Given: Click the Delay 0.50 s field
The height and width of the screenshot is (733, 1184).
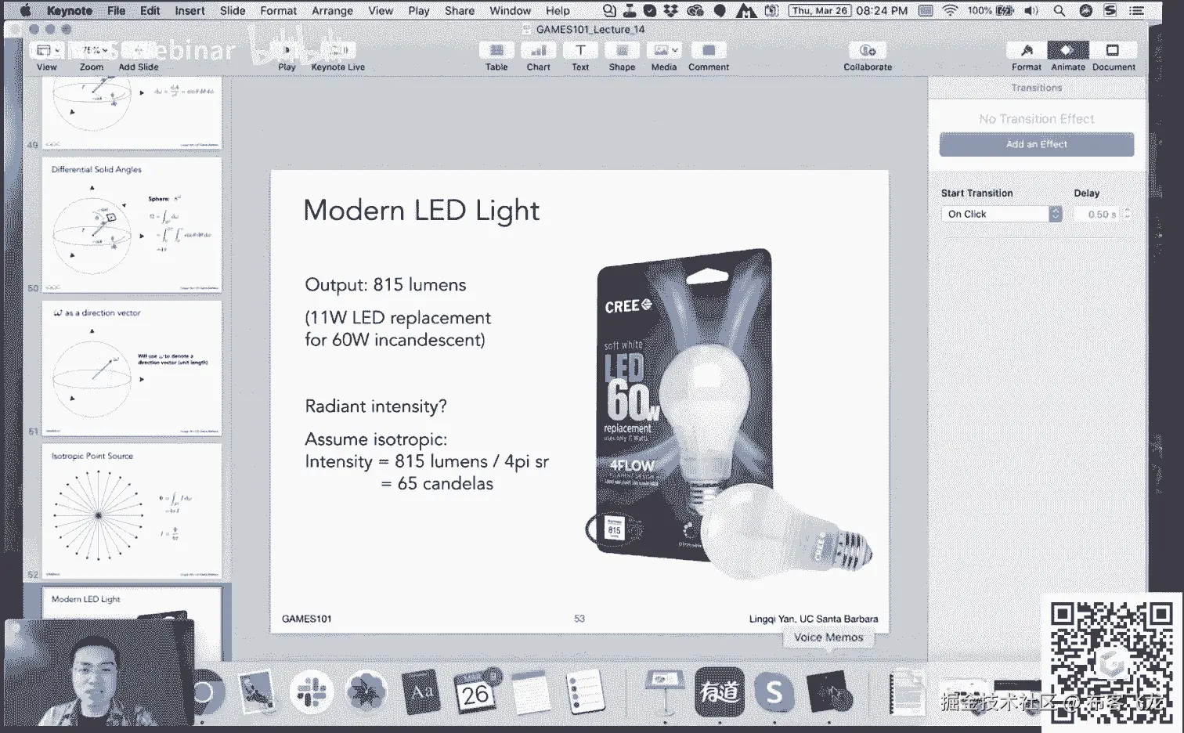Looking at the screenshot, I should click(1098, 214).
